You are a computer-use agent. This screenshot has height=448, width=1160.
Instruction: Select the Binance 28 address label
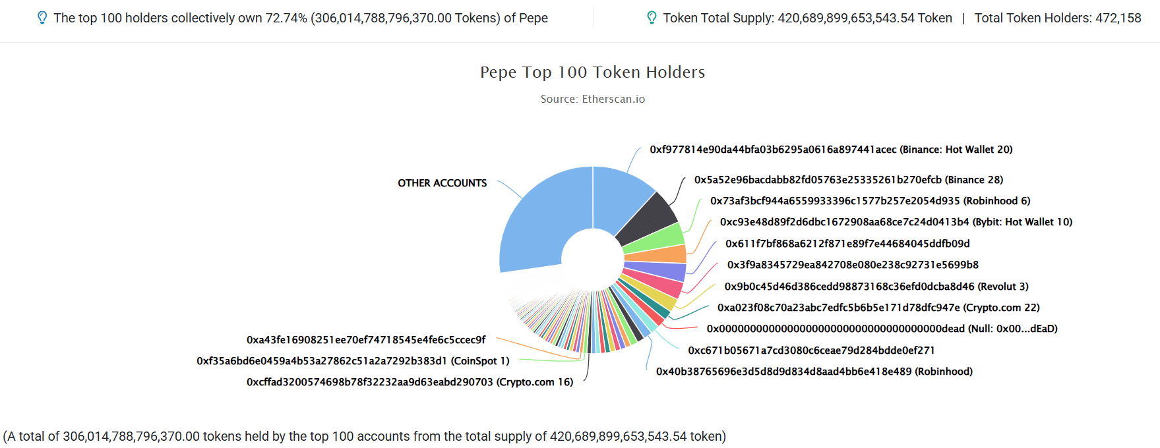click(848, 180)
